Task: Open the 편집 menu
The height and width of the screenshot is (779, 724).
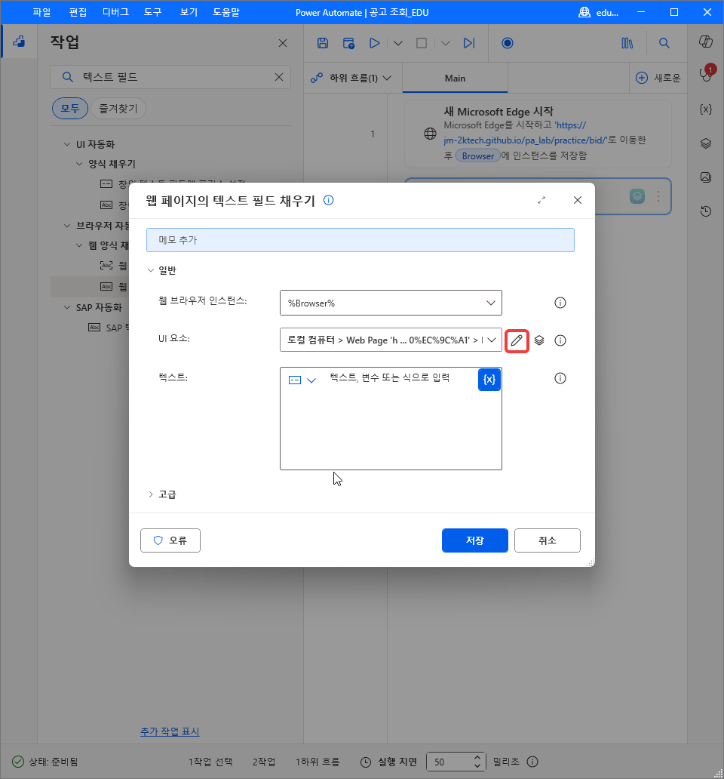Action: coord(78,12)
